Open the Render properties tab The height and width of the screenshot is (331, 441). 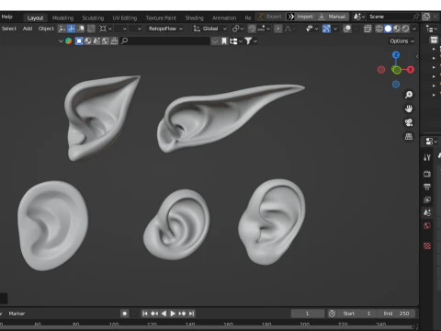click(x=427, y=174)
